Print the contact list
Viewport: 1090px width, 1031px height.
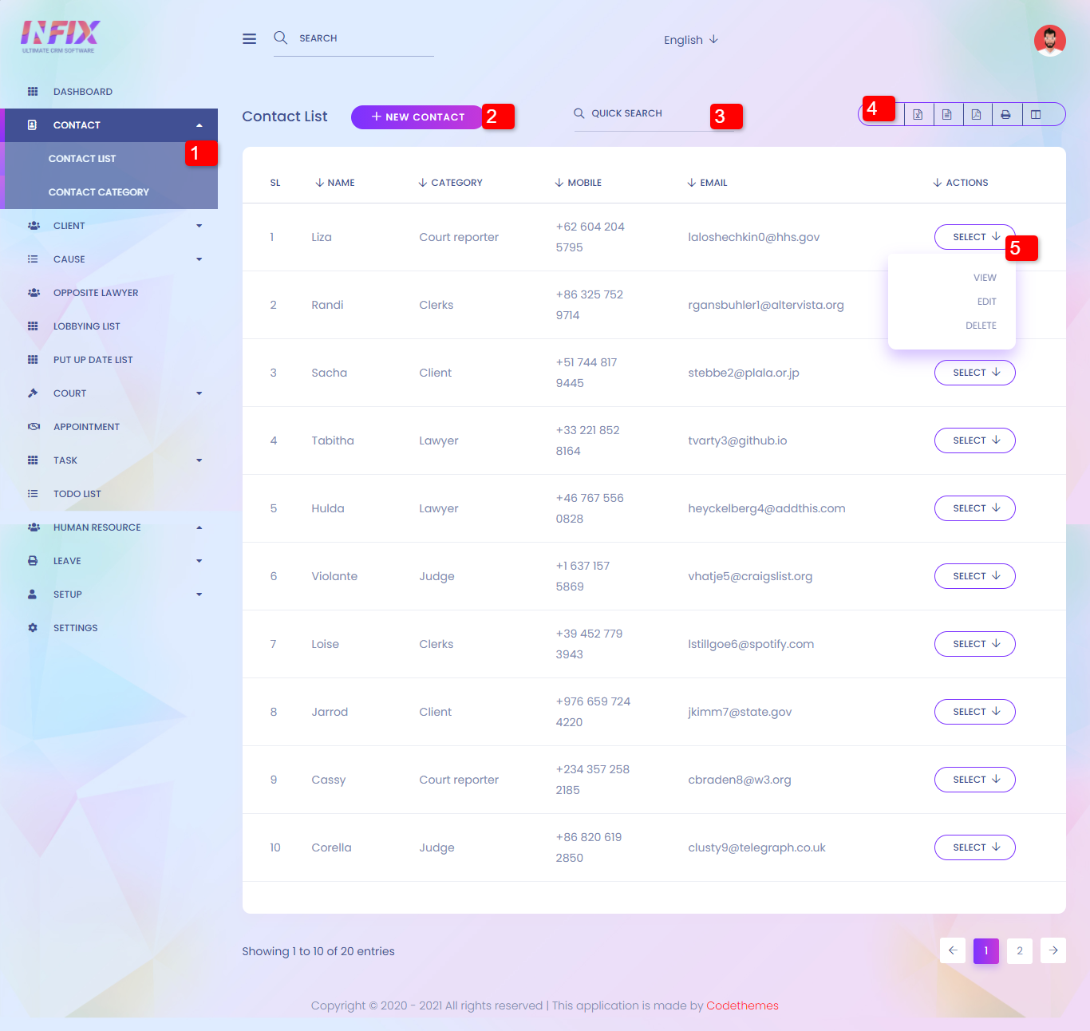[x=1006, y=115]
